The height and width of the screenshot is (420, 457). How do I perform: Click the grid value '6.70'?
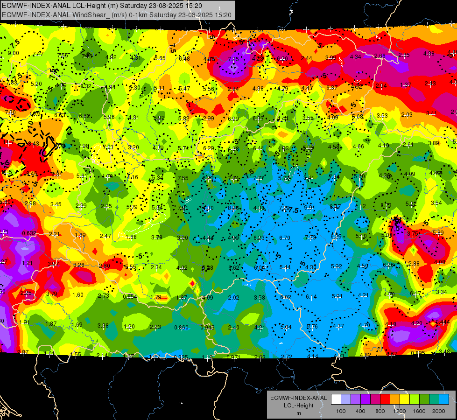click(x=284, y=238)
